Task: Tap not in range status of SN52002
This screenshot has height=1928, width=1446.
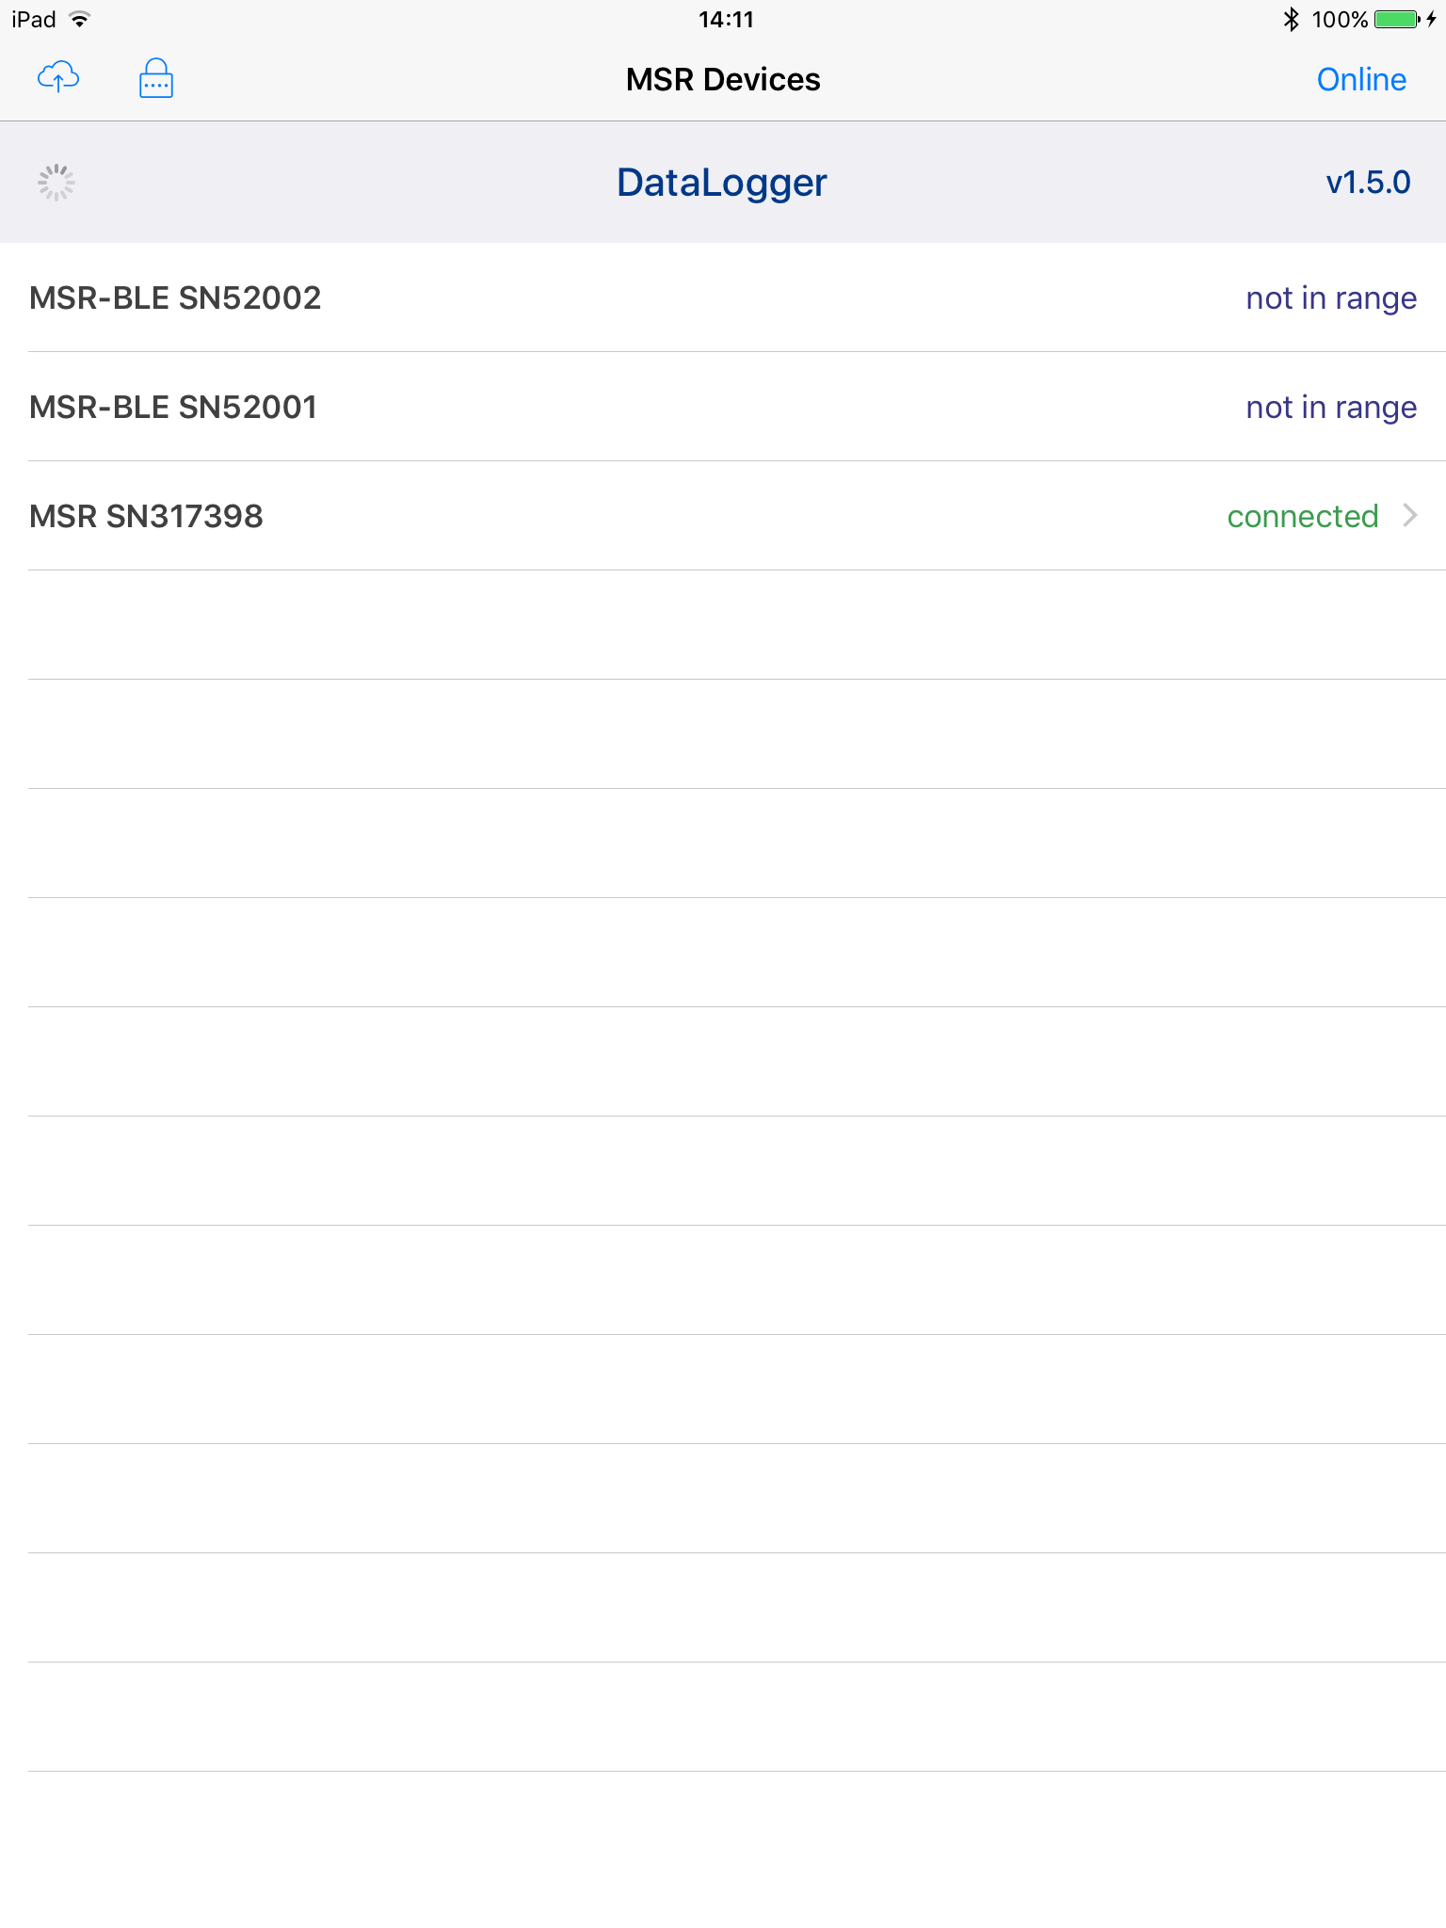Action: (1331, 297)
